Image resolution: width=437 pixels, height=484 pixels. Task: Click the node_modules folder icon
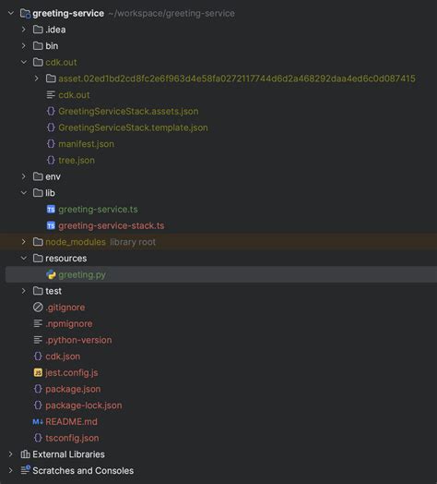38,242
